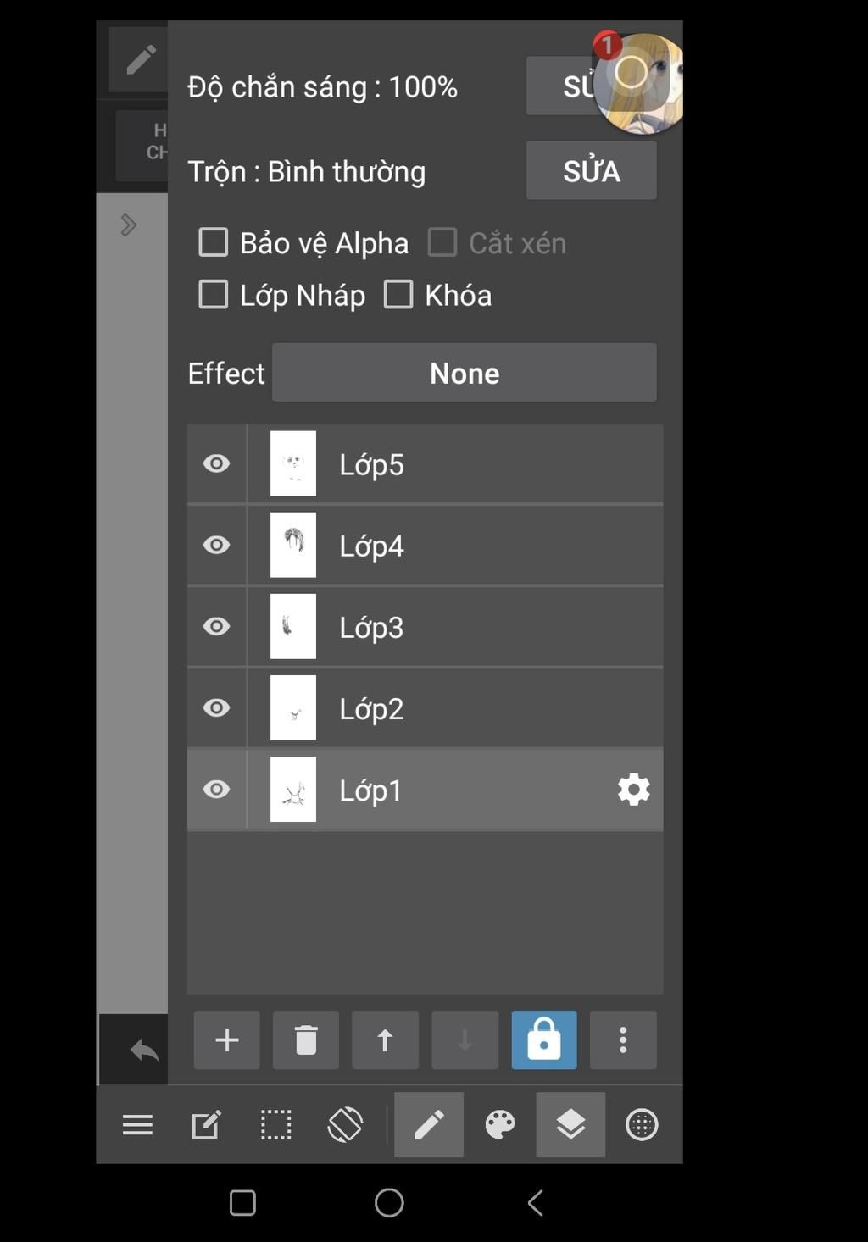The height and width of the screenshot is (1242, 868).
Task: Click the blue lock layer icon
Action: click(544, 1040)
